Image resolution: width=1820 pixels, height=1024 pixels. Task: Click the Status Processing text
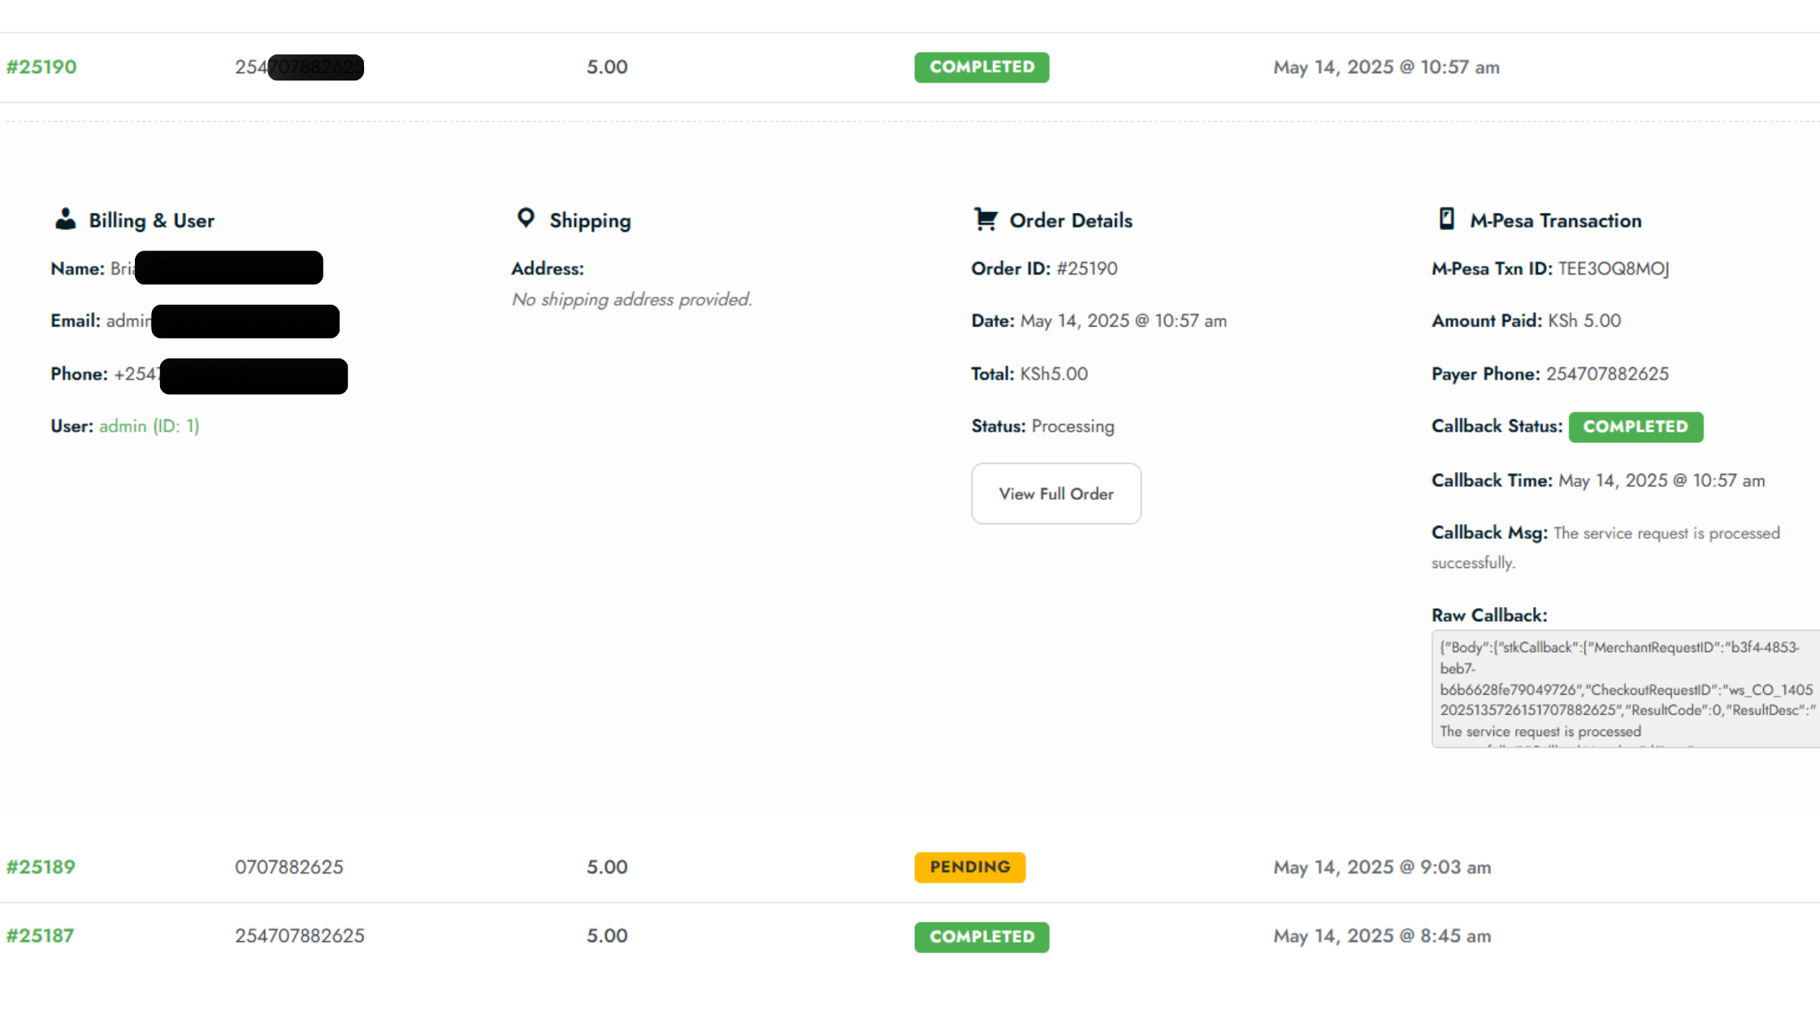(1072, 426)
